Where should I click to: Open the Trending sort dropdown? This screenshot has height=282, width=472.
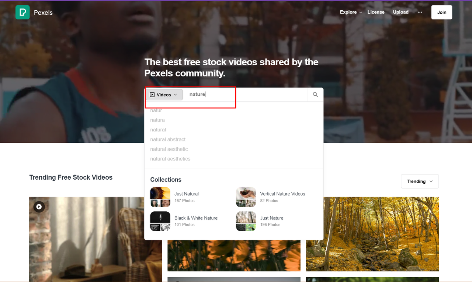(x=420, y=181)
